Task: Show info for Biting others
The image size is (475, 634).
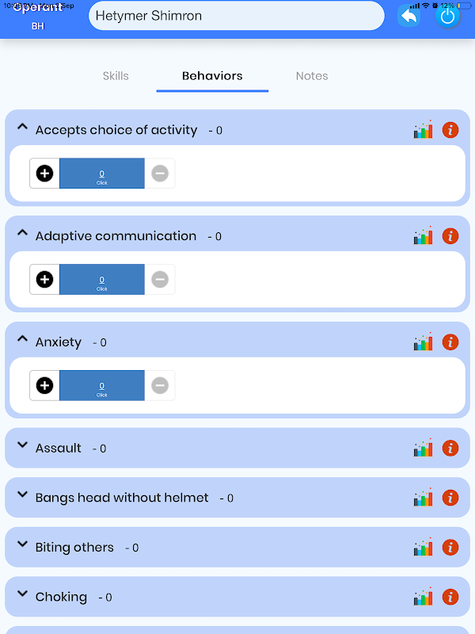Action: click(x=450, y=547)
